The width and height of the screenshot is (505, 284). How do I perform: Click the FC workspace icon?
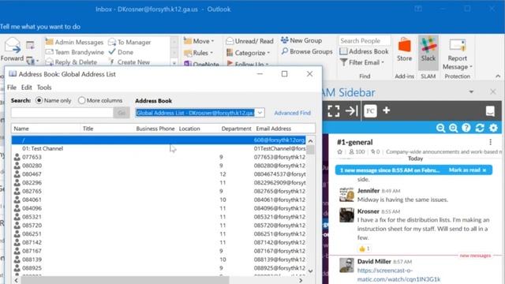click(x=370, y=110)
